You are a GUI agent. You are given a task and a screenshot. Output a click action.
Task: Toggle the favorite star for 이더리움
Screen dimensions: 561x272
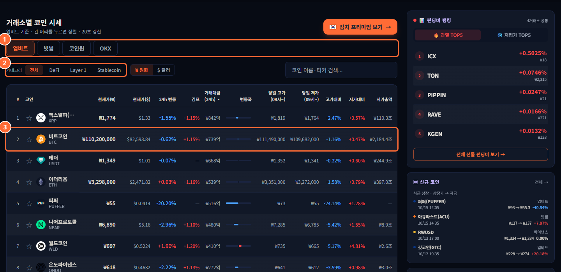tap(29, 182)
